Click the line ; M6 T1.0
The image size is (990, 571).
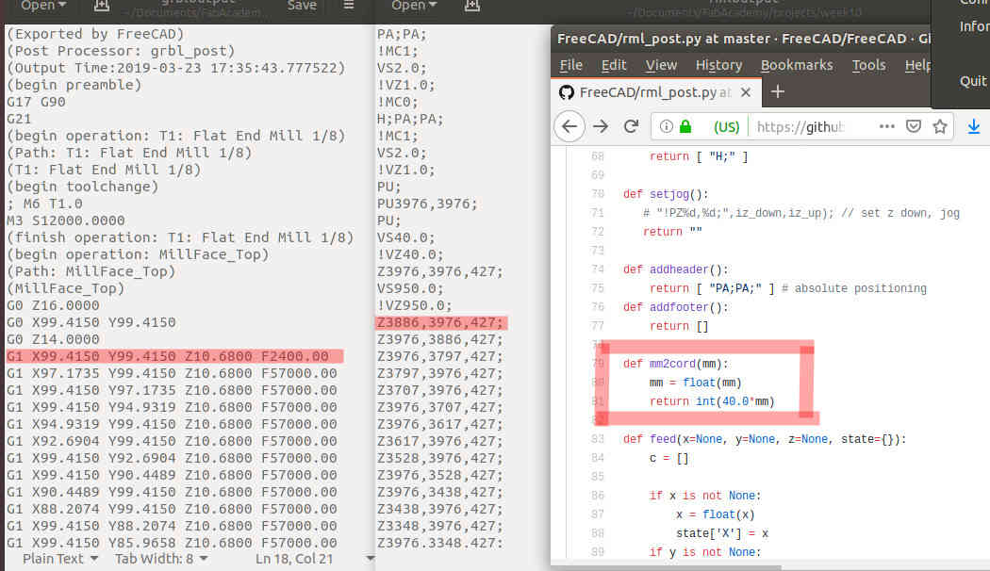click(45, 204)
